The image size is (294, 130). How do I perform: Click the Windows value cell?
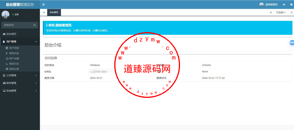coord(122,65)
